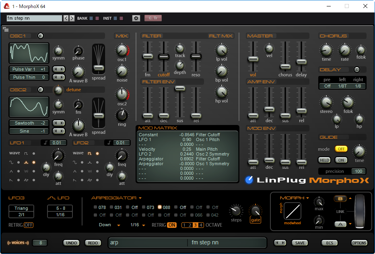Click the Pulse Var 1 wave arrows

click(59, 69)
